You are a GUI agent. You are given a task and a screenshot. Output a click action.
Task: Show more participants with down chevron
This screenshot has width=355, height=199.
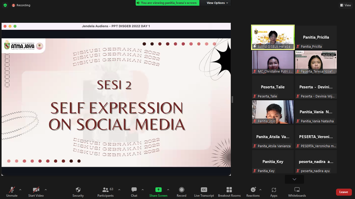[x=294, y=179]
